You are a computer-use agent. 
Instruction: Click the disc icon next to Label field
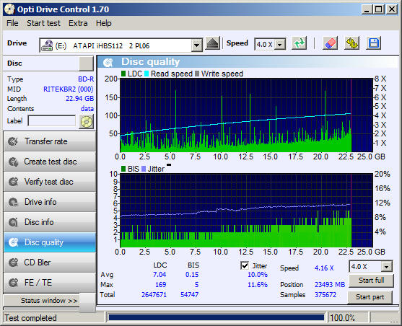(87, 121)
